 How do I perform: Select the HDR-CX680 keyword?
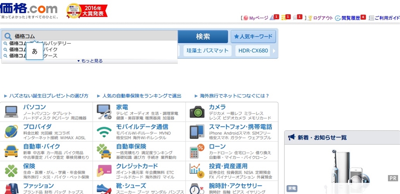pos(253,51)
